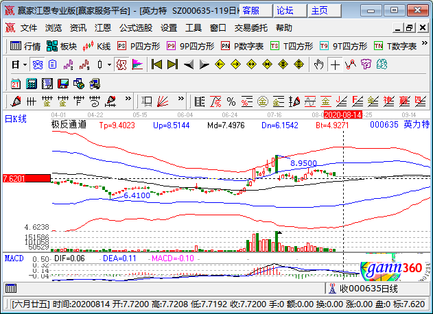Step back with the grey left triangle
This screenshot has width=433, height=314.
pyautogui.click(x=189, y=65)
